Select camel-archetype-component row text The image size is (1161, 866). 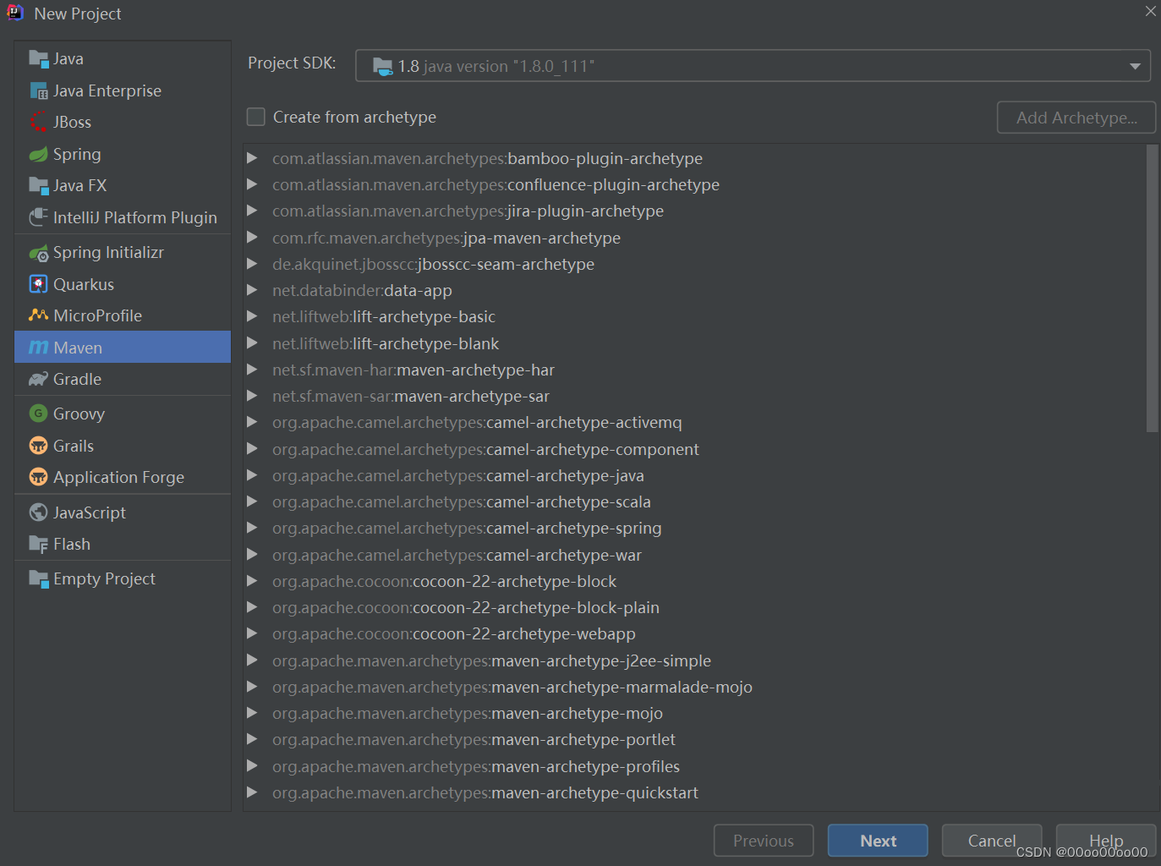(485, 449)
